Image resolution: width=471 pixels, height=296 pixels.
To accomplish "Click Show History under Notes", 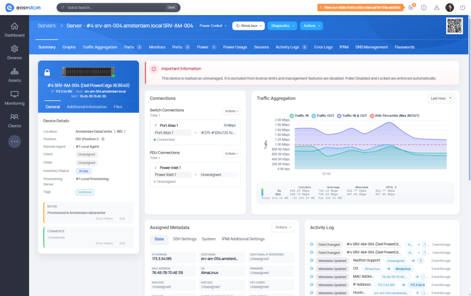I will 104,218.
